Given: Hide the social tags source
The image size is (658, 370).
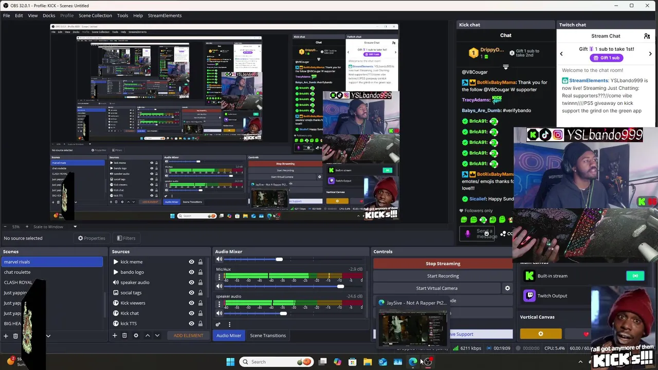Looking at the screenshot, I should pyautogui.click(x=191, y=292).
